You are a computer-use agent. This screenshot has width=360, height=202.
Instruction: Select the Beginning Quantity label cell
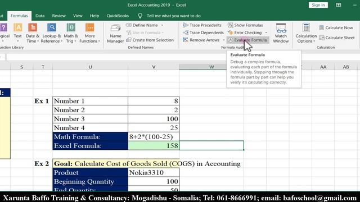pos(90,182)
